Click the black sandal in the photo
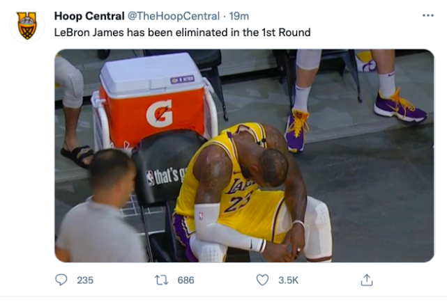Image resolution: width=447 pixels, height=302 pixels. pyautogui.click(x=77, y=154)
